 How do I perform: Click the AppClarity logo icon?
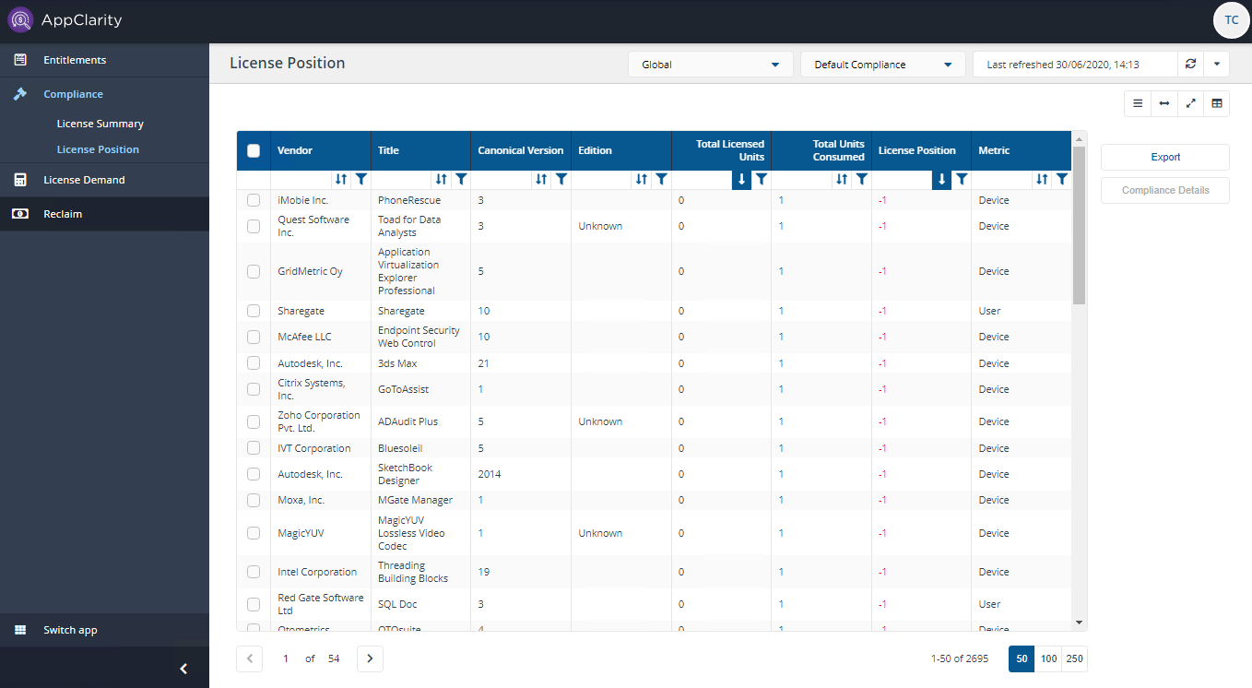coord(20,19)
